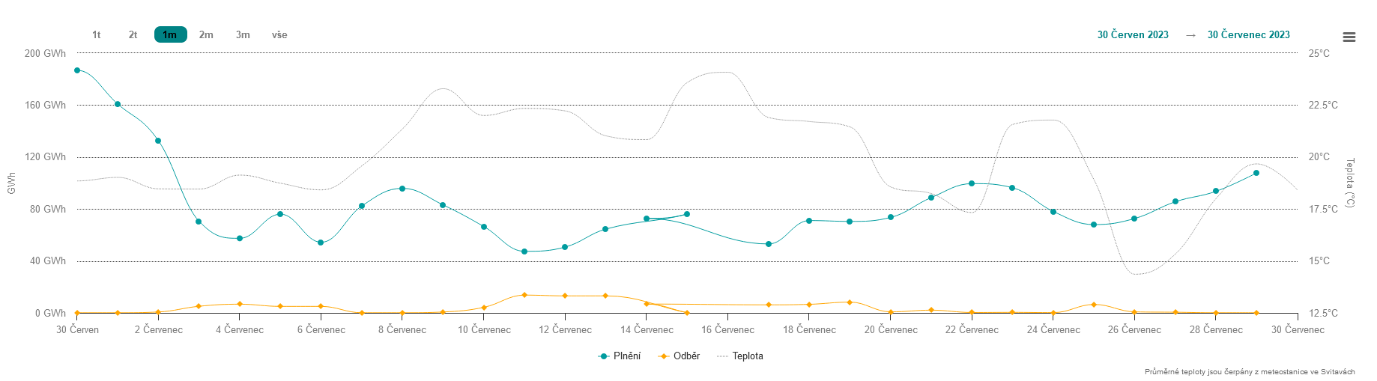The width and height of the screenshot is (1377, 381).
Task: Click the last Plnění data point on the right
Action: pyautogui.click(x=1256, y=173)
